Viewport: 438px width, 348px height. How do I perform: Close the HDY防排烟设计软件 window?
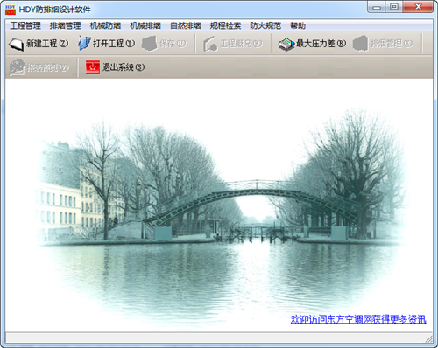pos(418,7)
